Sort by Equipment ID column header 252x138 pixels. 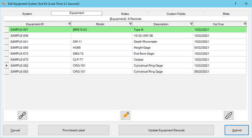(x=35, y=24)
